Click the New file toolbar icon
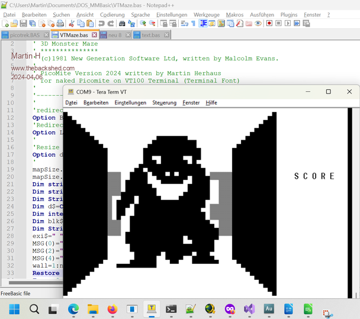Viewport: 360px width, 319px height. [5, 24]
